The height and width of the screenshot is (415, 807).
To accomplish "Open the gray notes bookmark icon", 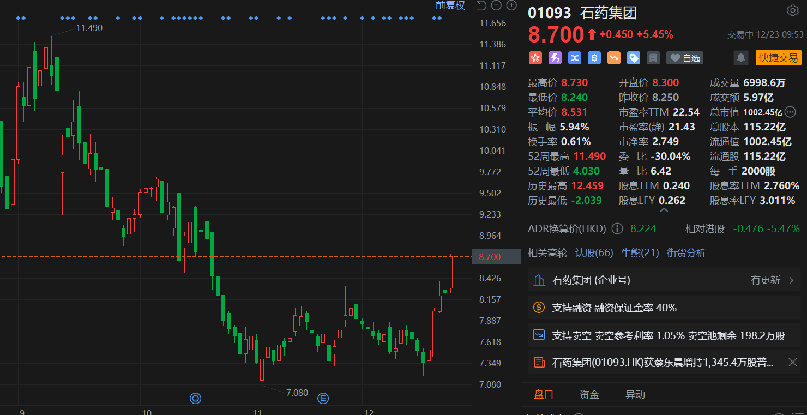I will click(x=653, y=58).
